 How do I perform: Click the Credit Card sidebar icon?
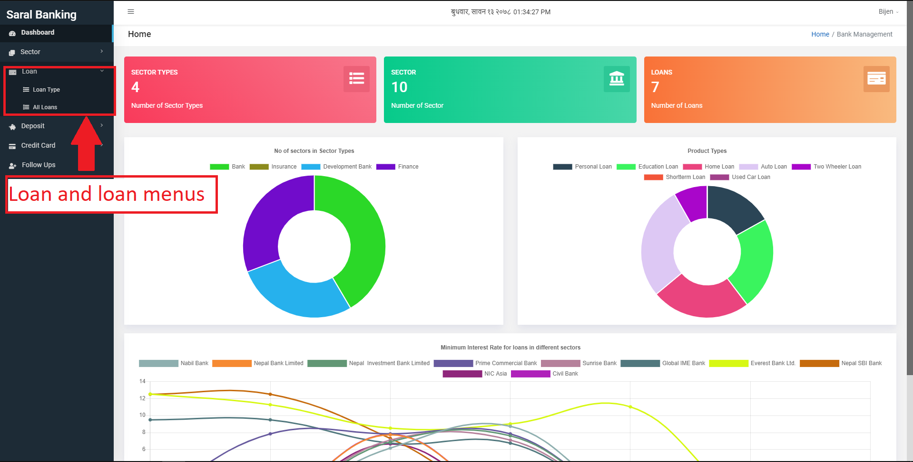(12, 146)
